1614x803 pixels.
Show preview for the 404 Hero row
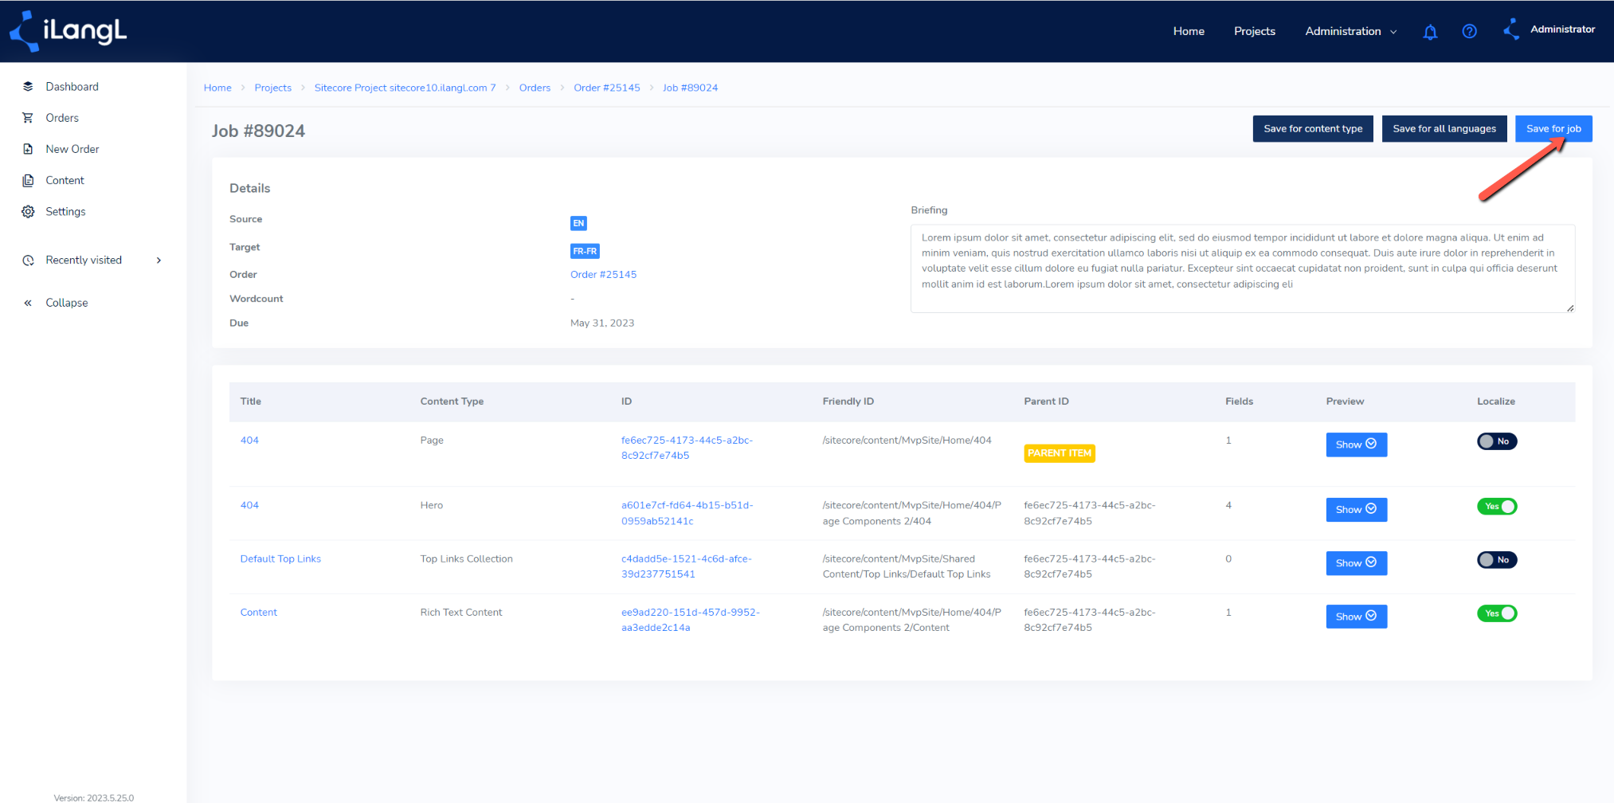tap(1356, 510)
